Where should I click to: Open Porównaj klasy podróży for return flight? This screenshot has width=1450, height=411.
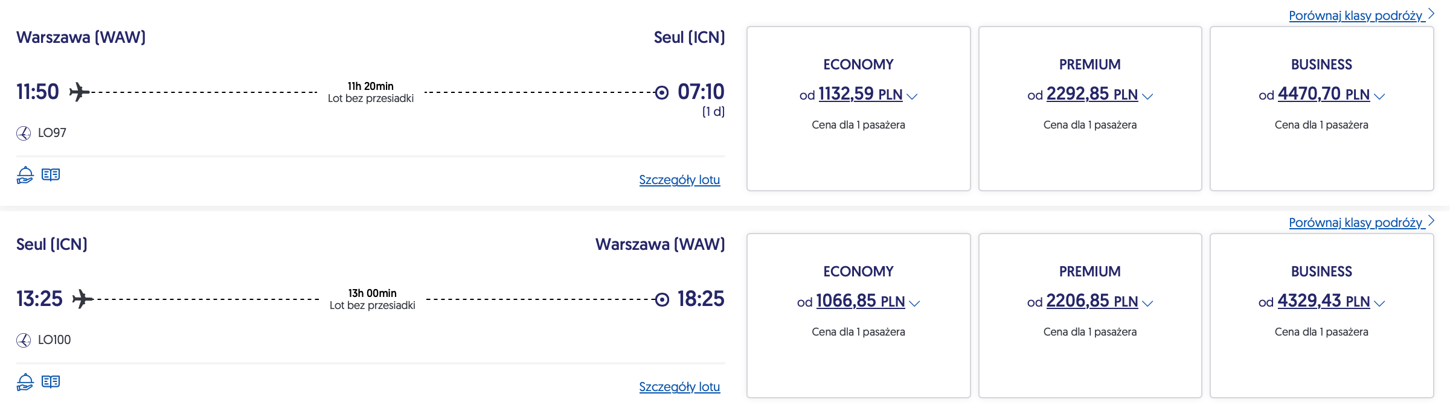(1361, 222)
